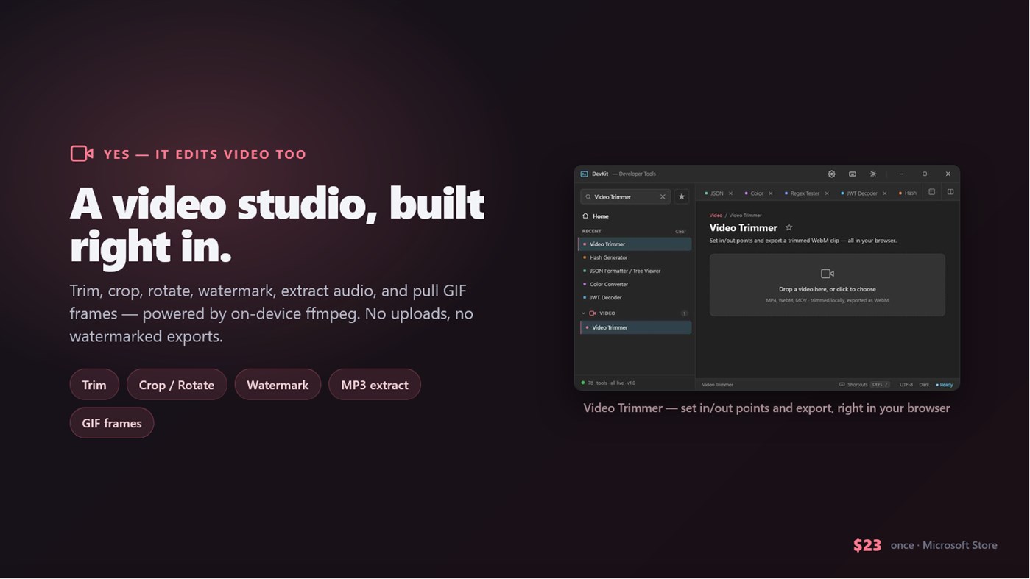Image resolution: width=1030 pixels, height=579 pixels.
Task: Click 'Drop a video here, or click to choose'
Action: pos(828,289)
